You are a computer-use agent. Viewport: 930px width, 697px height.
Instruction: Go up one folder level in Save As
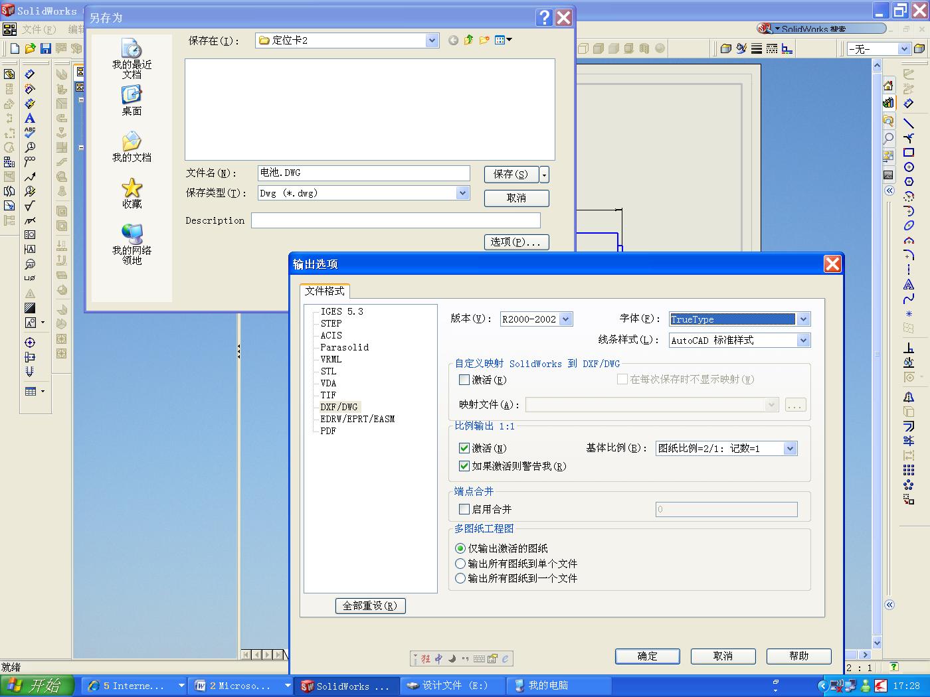pos(469,40)
